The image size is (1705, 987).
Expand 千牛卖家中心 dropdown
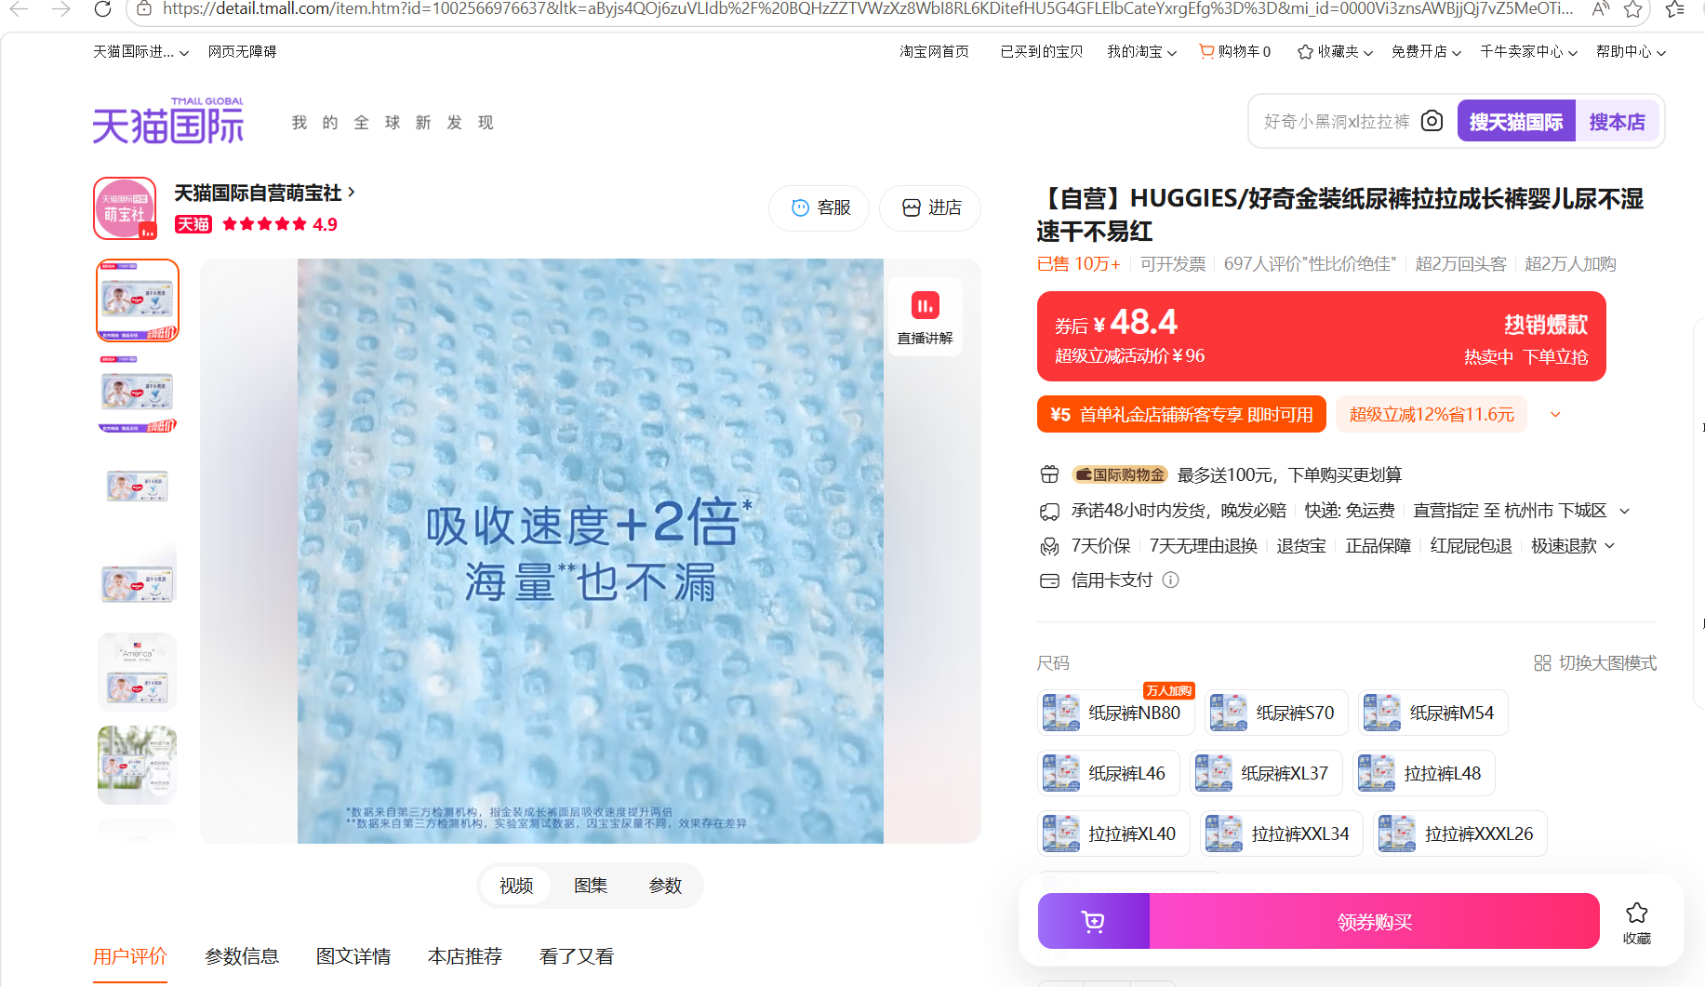pyautogui.click(x=1529, y=52)
